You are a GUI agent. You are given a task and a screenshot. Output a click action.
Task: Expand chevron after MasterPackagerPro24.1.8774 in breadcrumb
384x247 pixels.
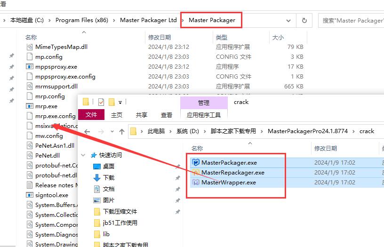pyautogui.click(x=353, y=131)
